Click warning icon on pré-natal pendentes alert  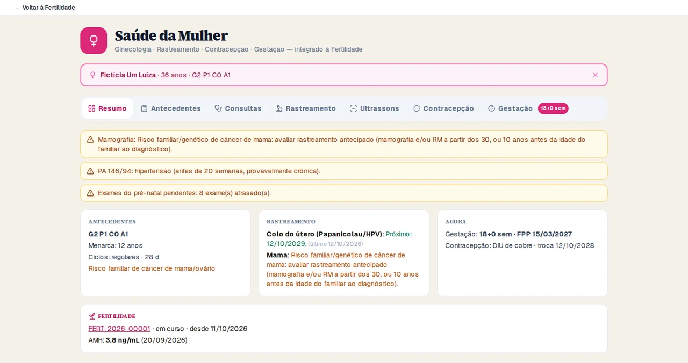pyautogui.click(x=90, y=193)
